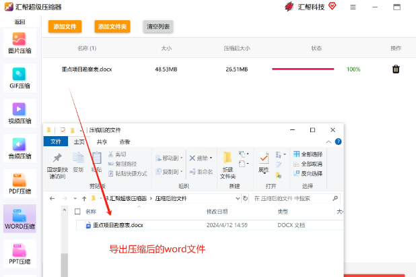
Task: Click 全部取消 select none in Explorer
Action: 308,164
